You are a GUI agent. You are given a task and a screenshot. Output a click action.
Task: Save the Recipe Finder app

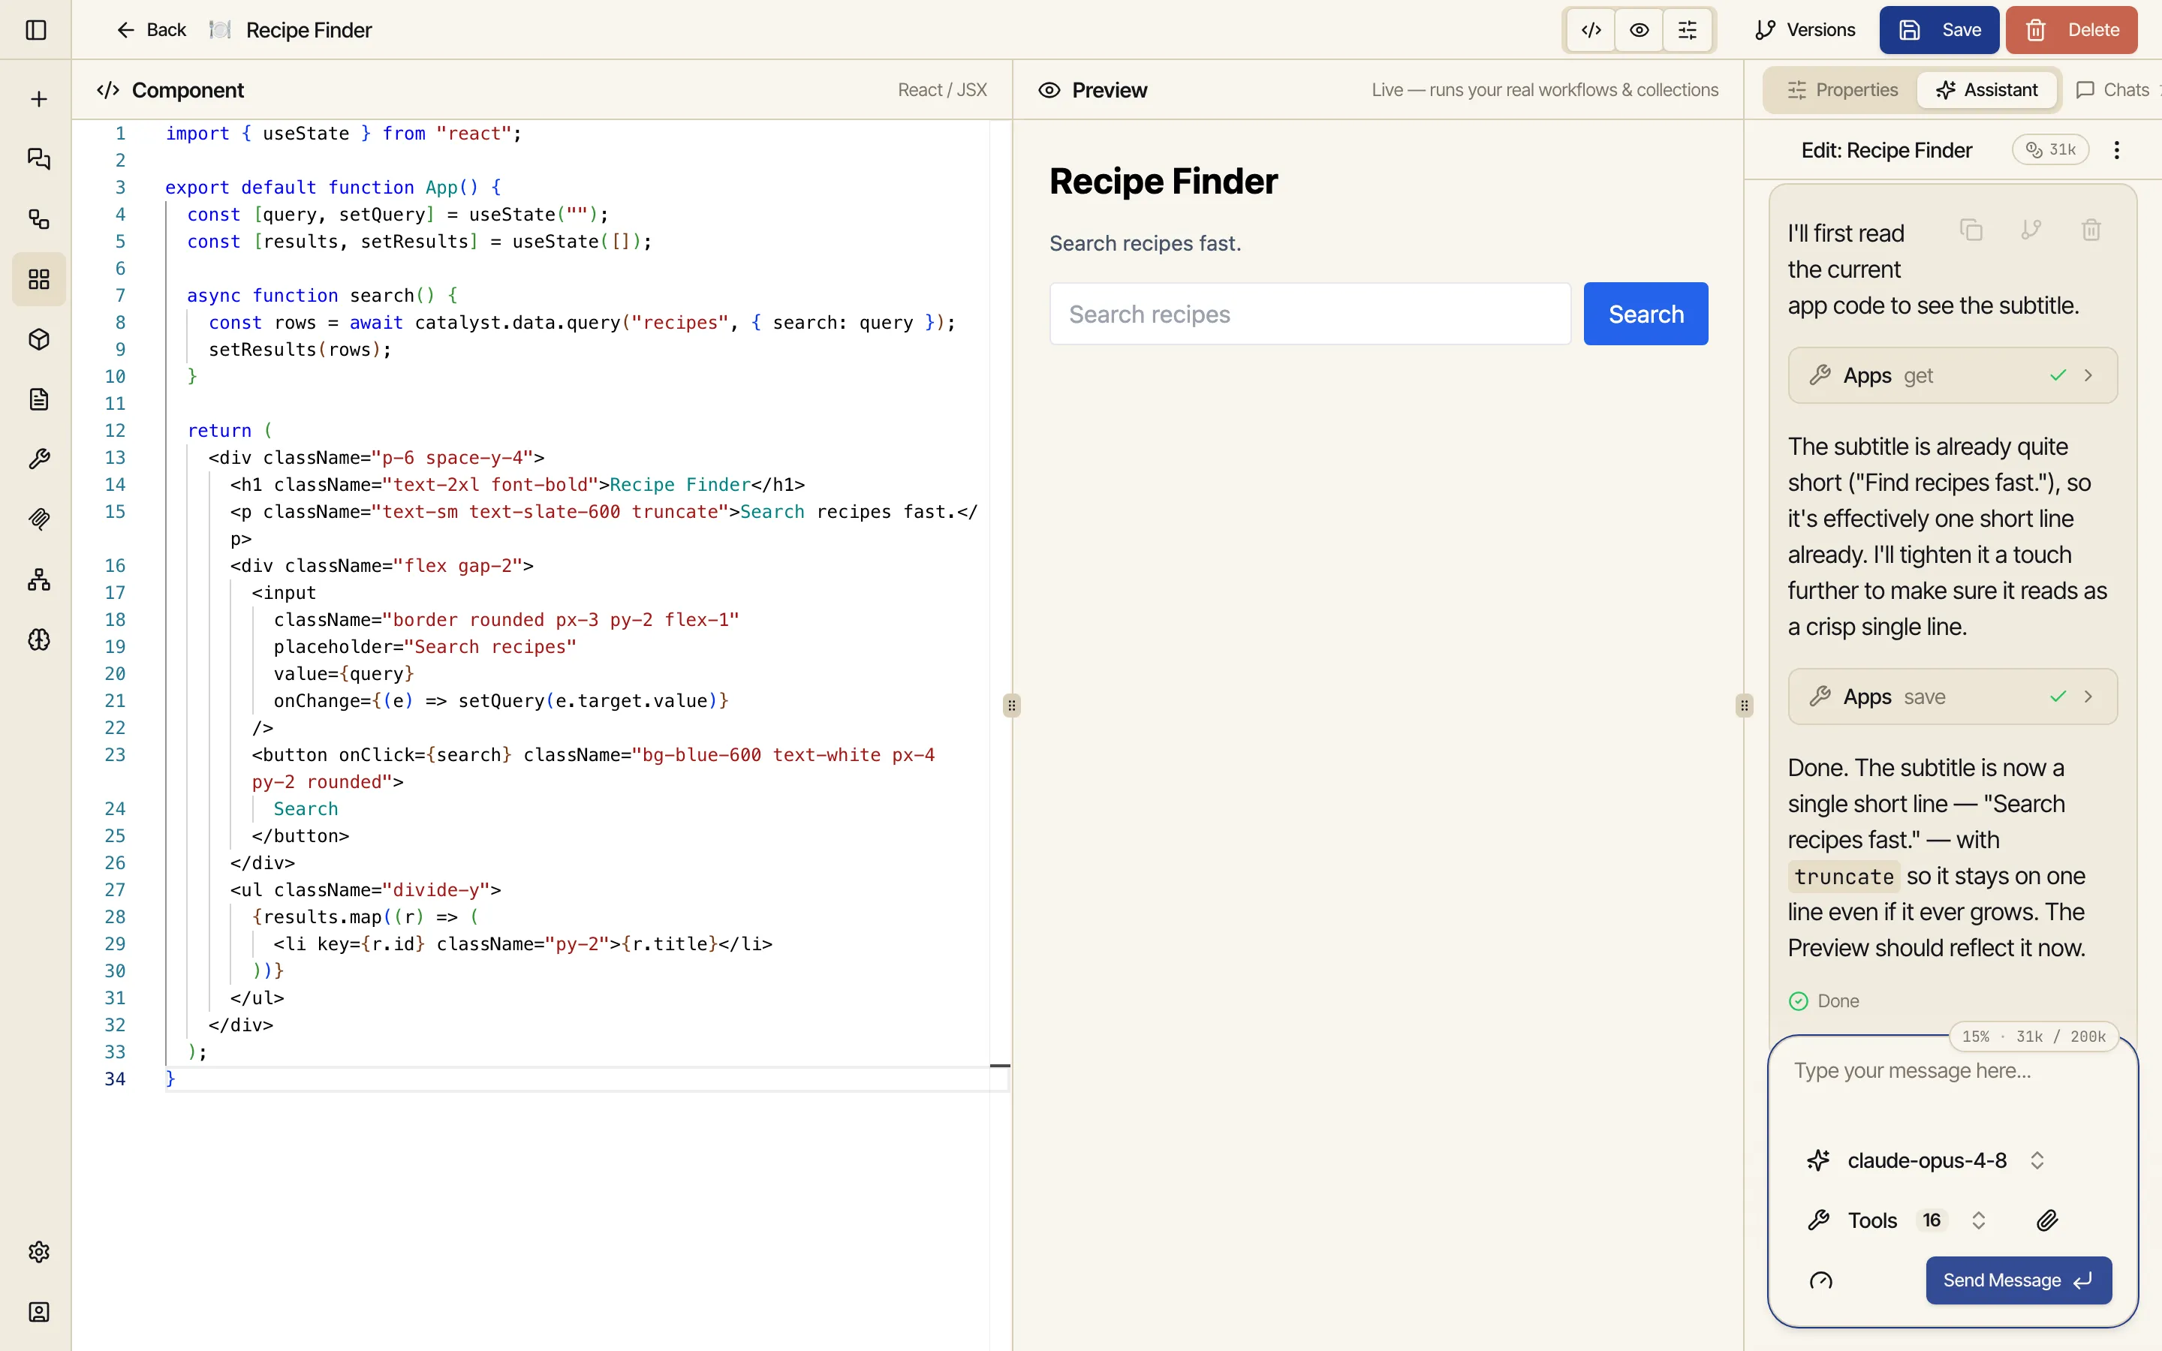[1938, 29]
